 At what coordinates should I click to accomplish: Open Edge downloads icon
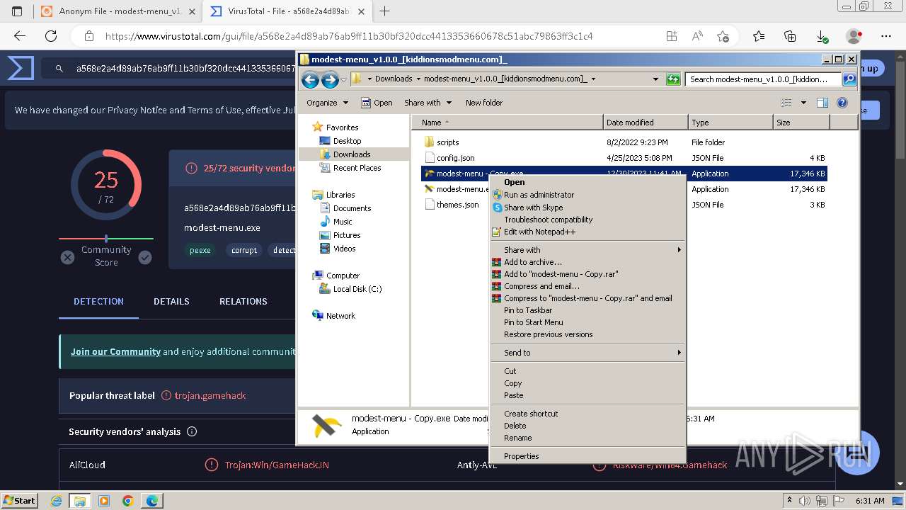pos(822,36)
